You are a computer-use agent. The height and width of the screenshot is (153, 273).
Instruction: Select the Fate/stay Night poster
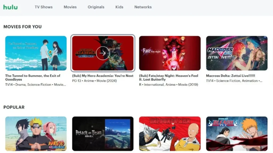[170, 53]
